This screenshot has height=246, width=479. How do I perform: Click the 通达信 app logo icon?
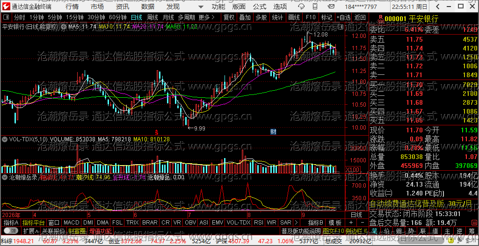pos(6,7)
